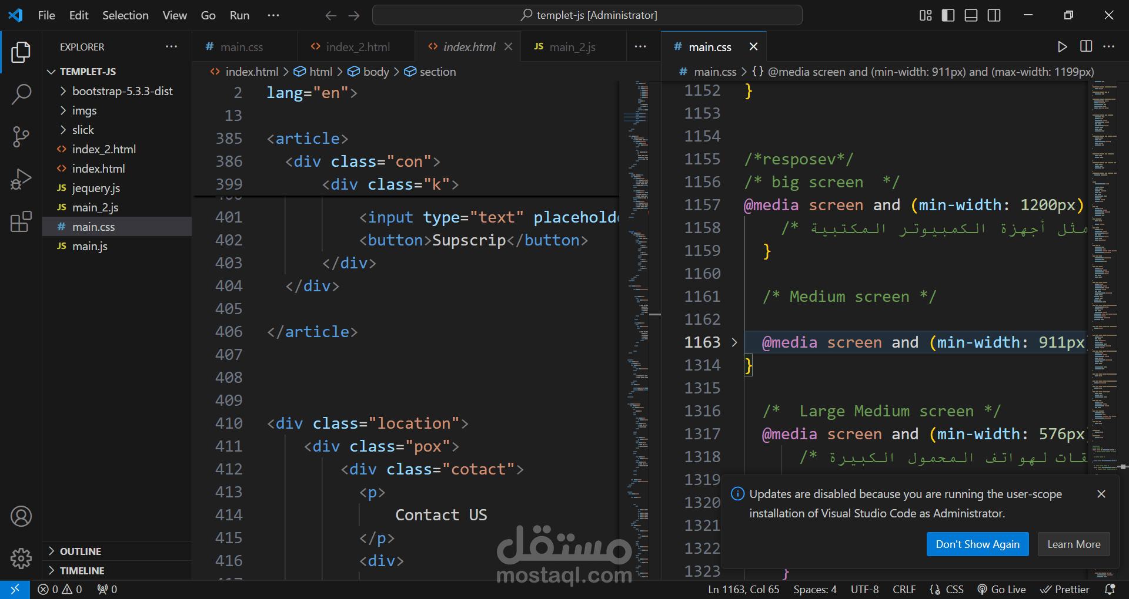Click Prettier formatter in status bar
This screenshot has height=599, width=1129.
pos(1065,589)
